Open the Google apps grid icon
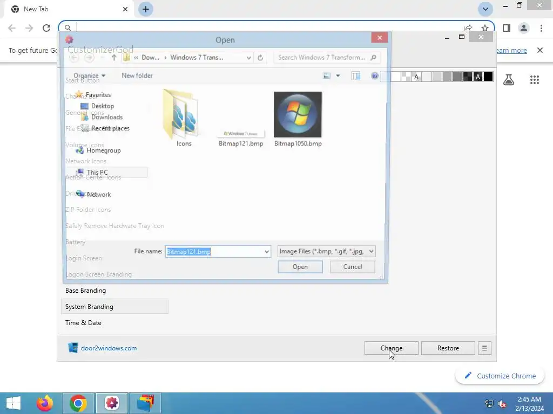The image size is (553, 414). pyautogui.click(x=534, y=80)
